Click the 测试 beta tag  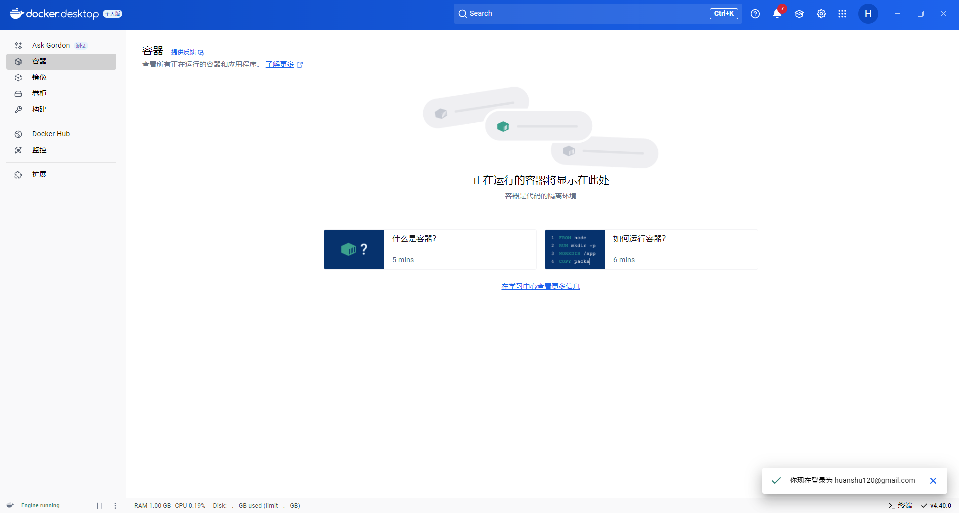81,46
